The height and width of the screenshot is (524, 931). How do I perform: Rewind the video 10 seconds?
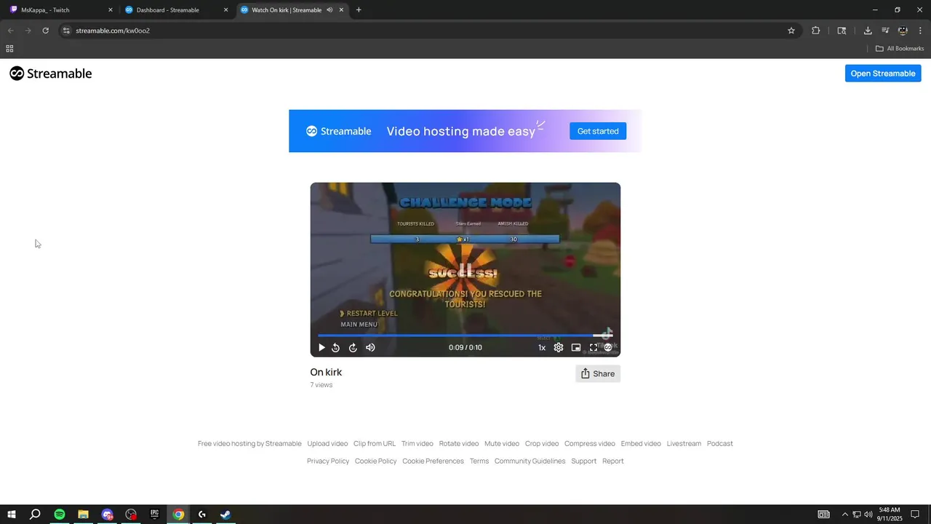click(336, 348)
